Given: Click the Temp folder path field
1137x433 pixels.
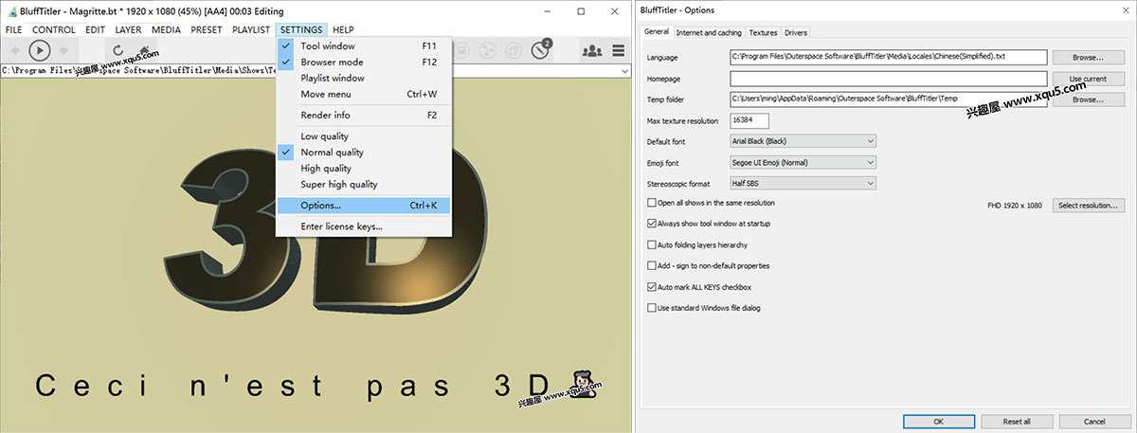Looking at the screenshot, I should tap(889, 99).
